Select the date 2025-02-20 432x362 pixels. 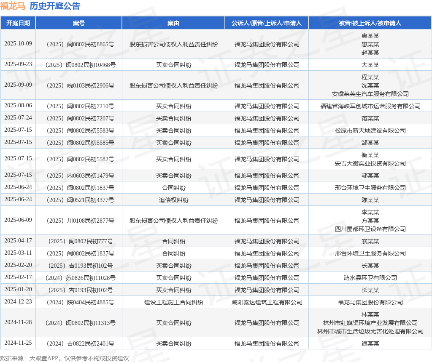pyautogui.click(x=18, y=265)
